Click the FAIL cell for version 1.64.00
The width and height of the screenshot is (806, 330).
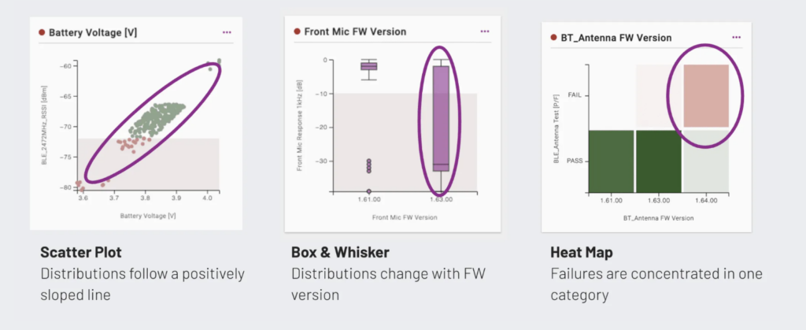point(706,95)
